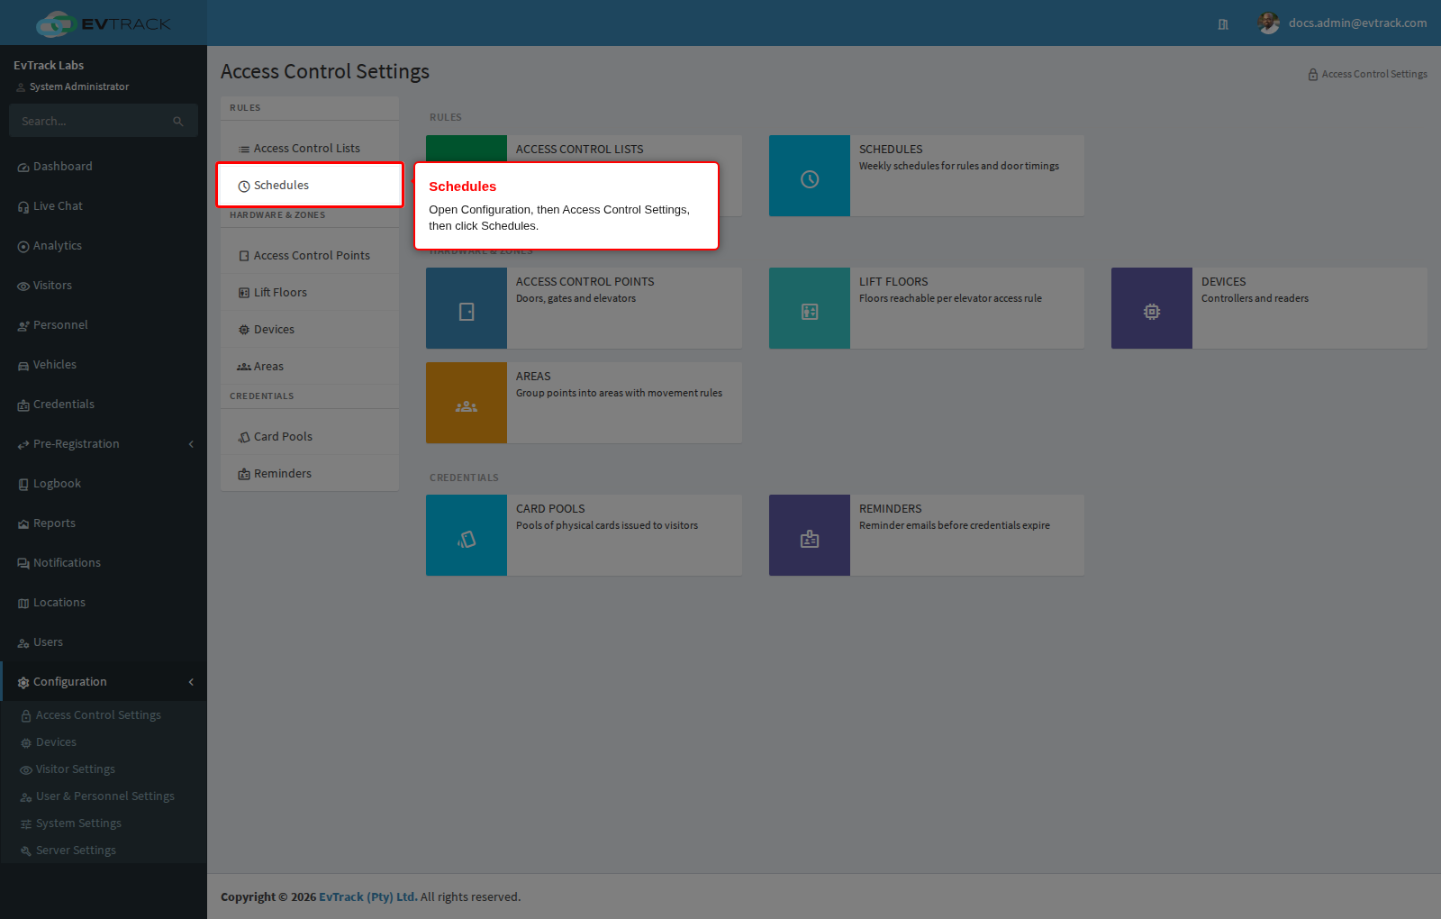1441x919 pixels.
Task: Open Devices under Configuration submenu
Action: tap(104, 742)
